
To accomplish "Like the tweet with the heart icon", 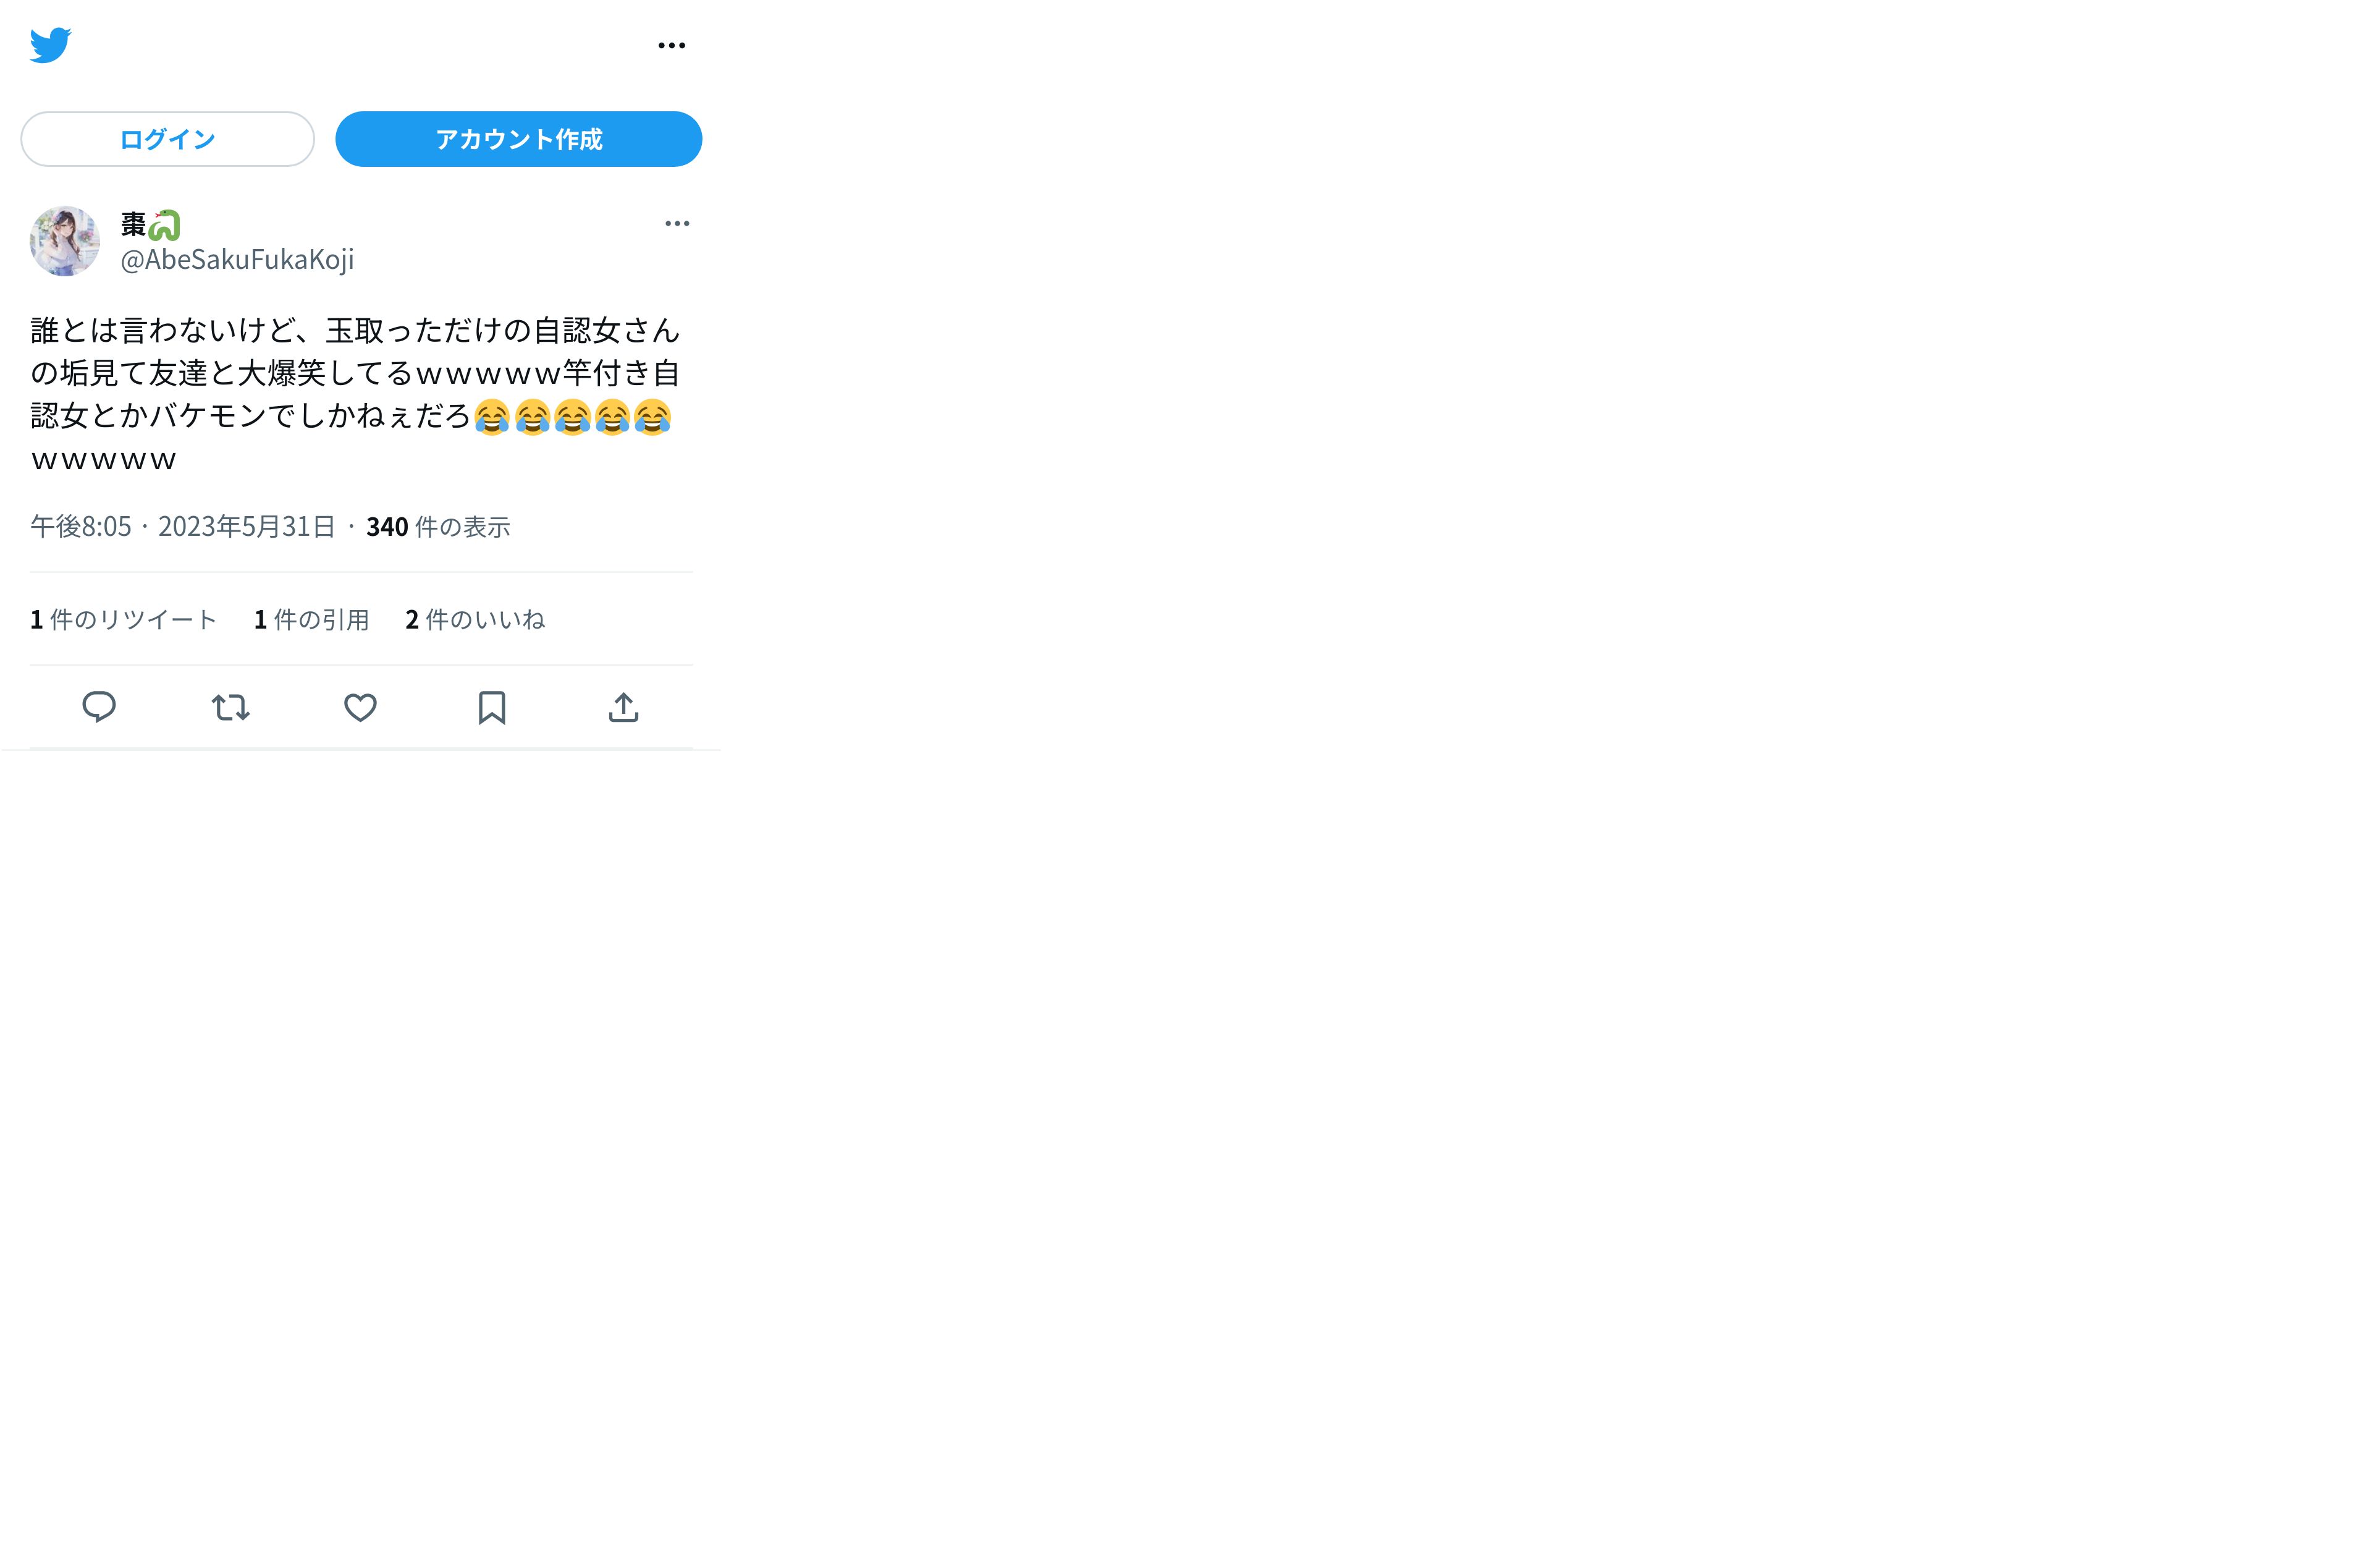I will [361, 708].
